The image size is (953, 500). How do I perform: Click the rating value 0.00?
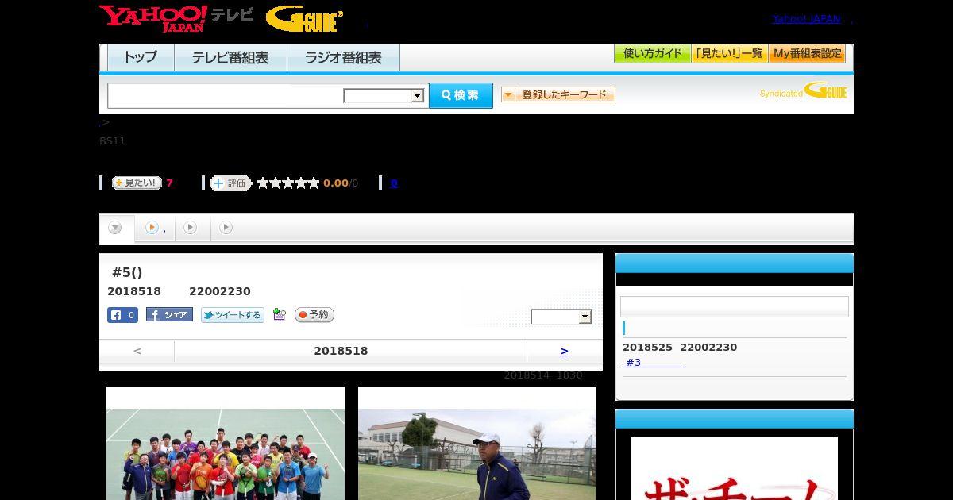(x=336, y=183)
